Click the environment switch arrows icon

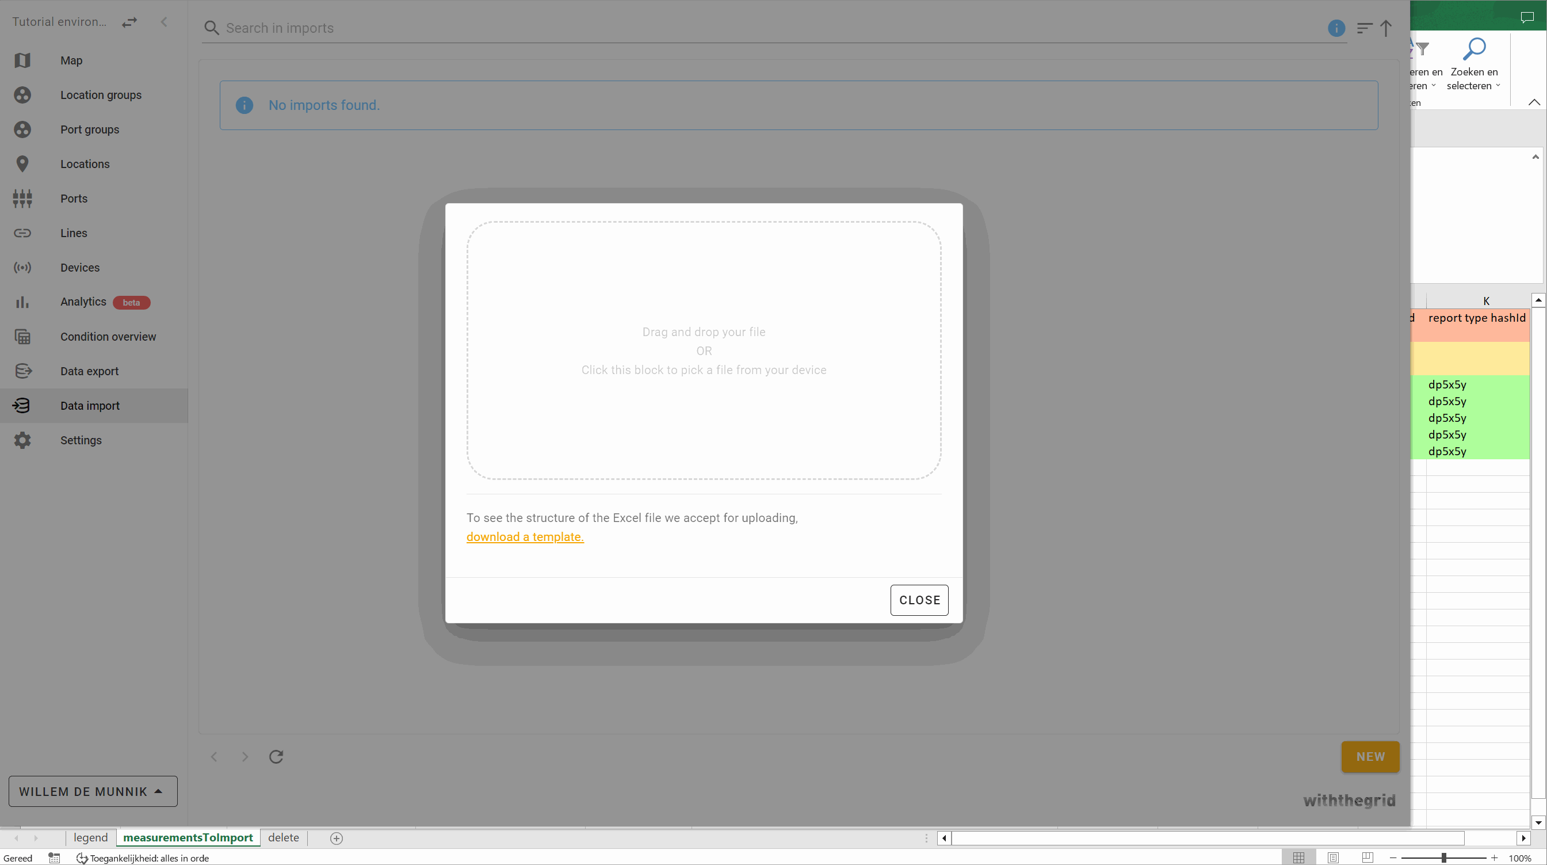pyautogui.click(x=129, y=22)
